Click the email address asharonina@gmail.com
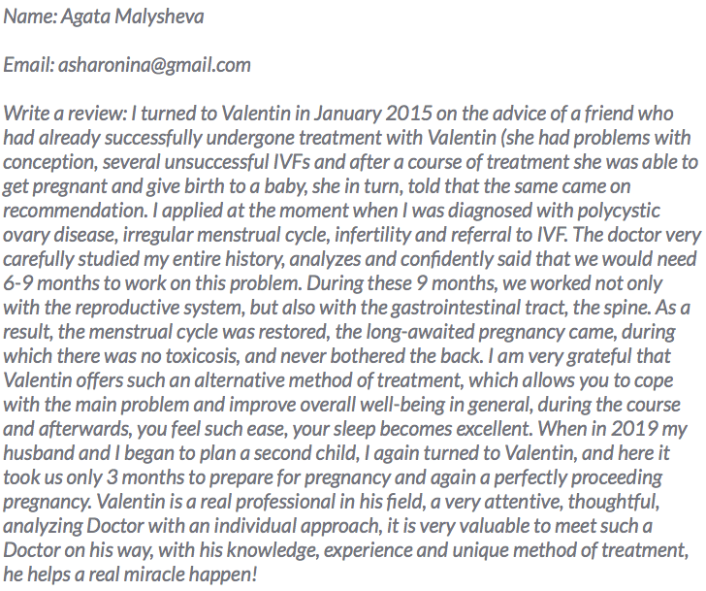Image resolution: width=706 pixels, height=591 pixels. [x=155, y=66]
